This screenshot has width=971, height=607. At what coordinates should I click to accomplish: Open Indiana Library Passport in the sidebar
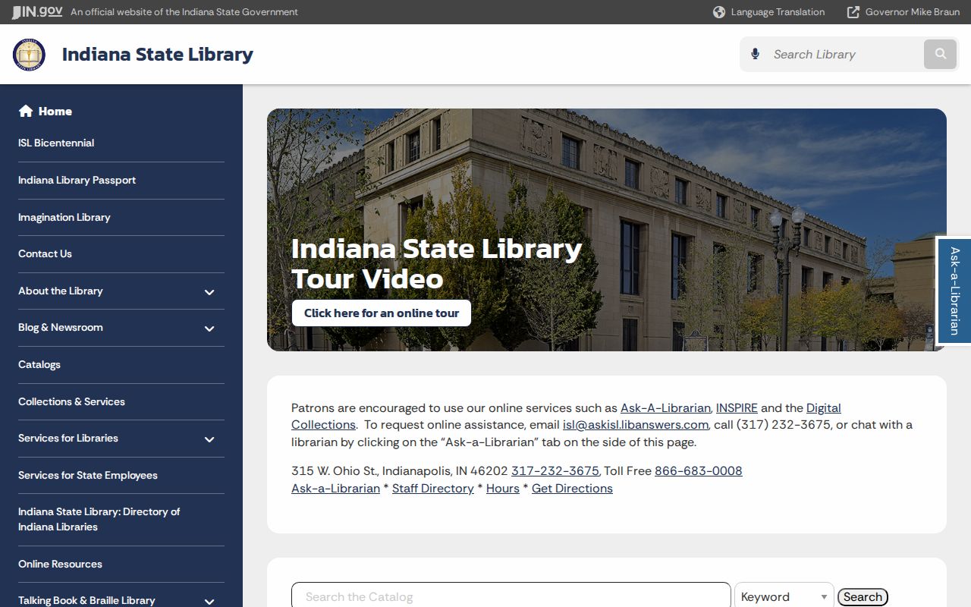[x=77, y=180]
